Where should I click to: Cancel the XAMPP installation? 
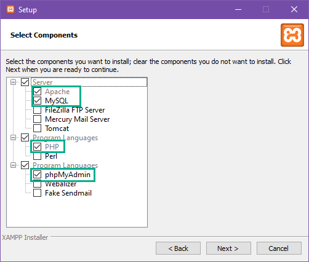[x=279, y=248]
